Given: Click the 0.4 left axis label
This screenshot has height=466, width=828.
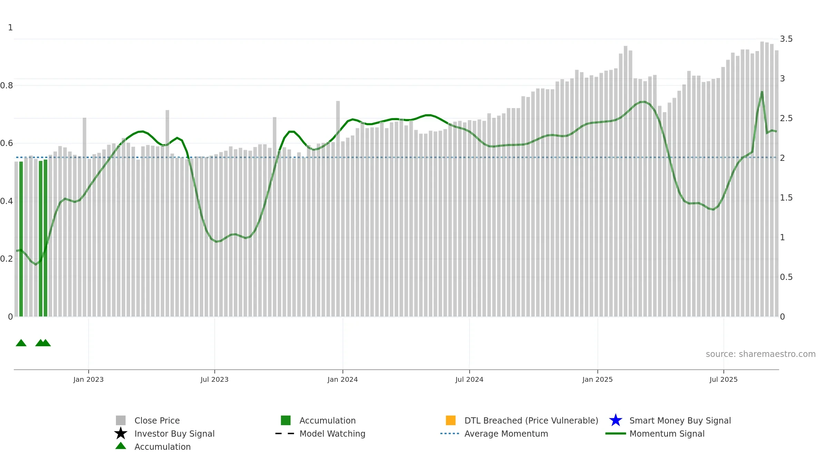Looking at the screenshot, I should [x=7, y=201].
